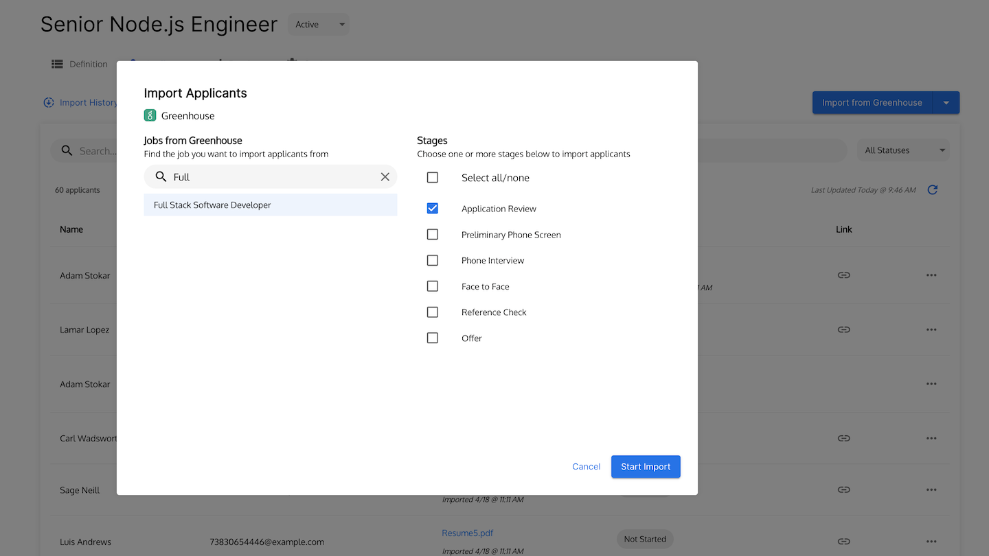
Task: Expand the All Statuses filter dropdown
Action: point(903,150)
